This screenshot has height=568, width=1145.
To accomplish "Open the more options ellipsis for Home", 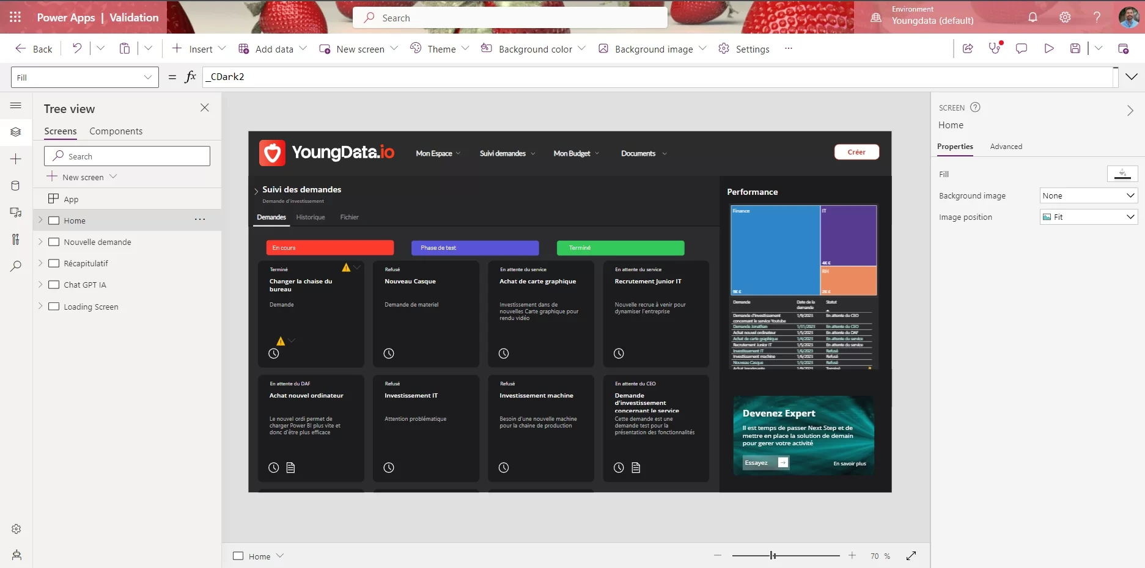I will pyautogui.click(x=200, y=219).
